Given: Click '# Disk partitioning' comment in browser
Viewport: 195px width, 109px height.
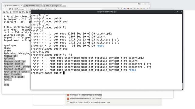Looking at the screenshot, I should point(17,27).
